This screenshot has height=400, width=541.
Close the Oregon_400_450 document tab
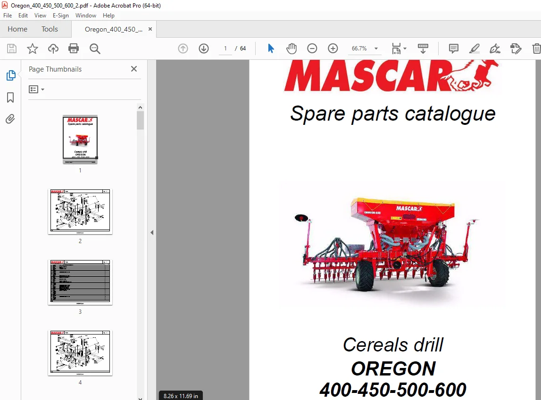pyautogui.click(x=150, y=29)
